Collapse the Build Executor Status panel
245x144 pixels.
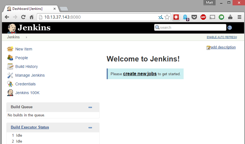90,127
